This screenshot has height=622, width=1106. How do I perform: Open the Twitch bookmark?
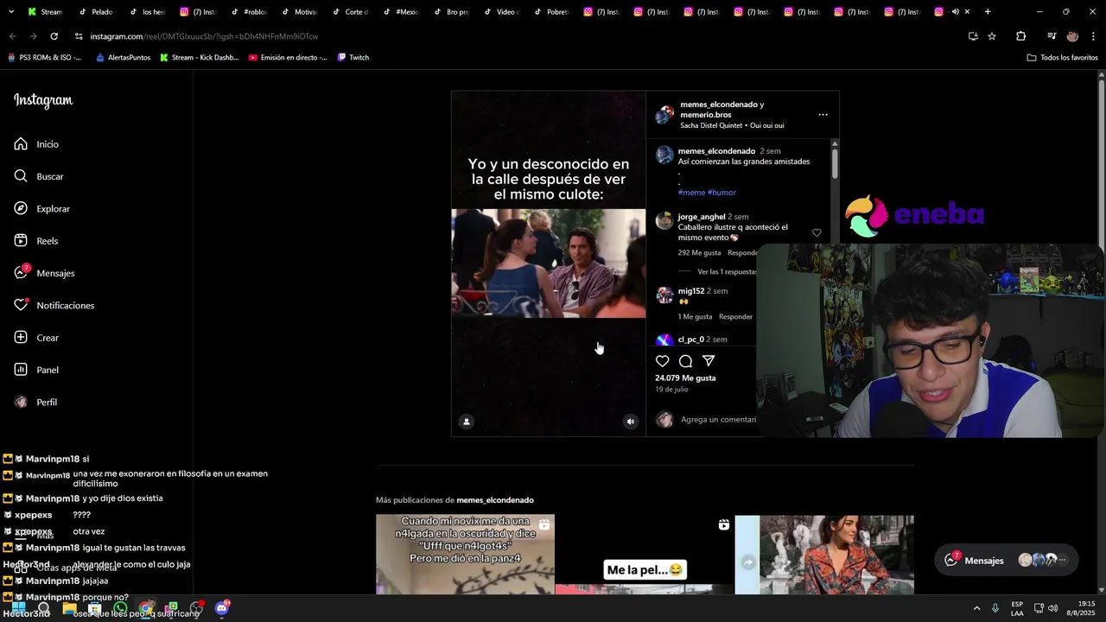point(353,58)
